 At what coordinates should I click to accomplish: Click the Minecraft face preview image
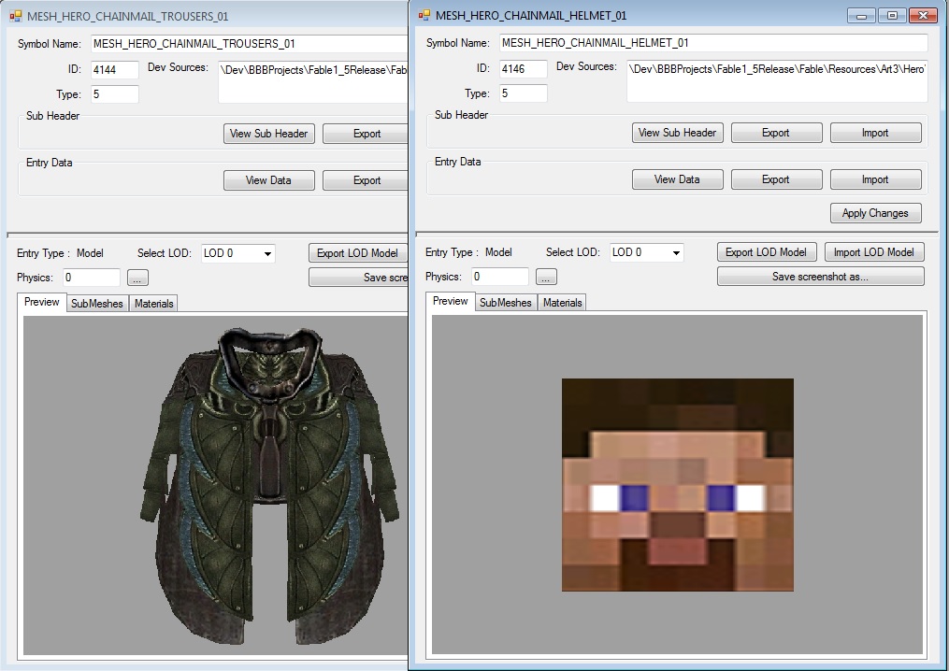tap(677, 484)
